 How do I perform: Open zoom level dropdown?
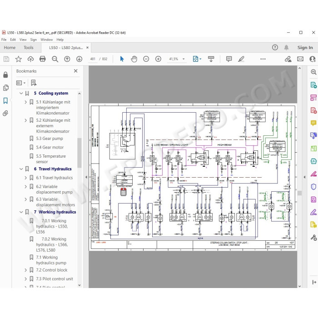click(x=184, y=59)
